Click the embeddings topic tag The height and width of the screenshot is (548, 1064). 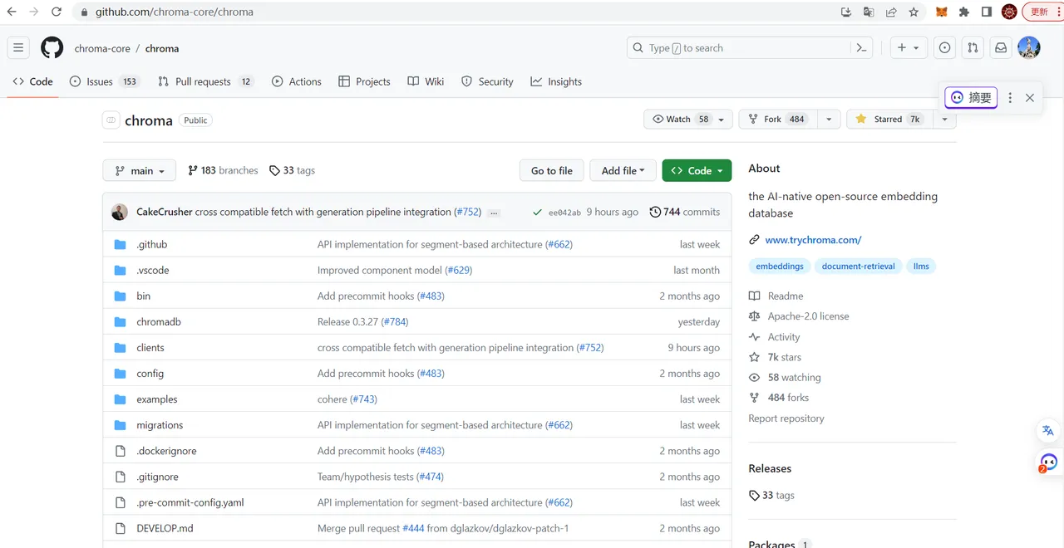pyautogui.click(x=780, y=267)
